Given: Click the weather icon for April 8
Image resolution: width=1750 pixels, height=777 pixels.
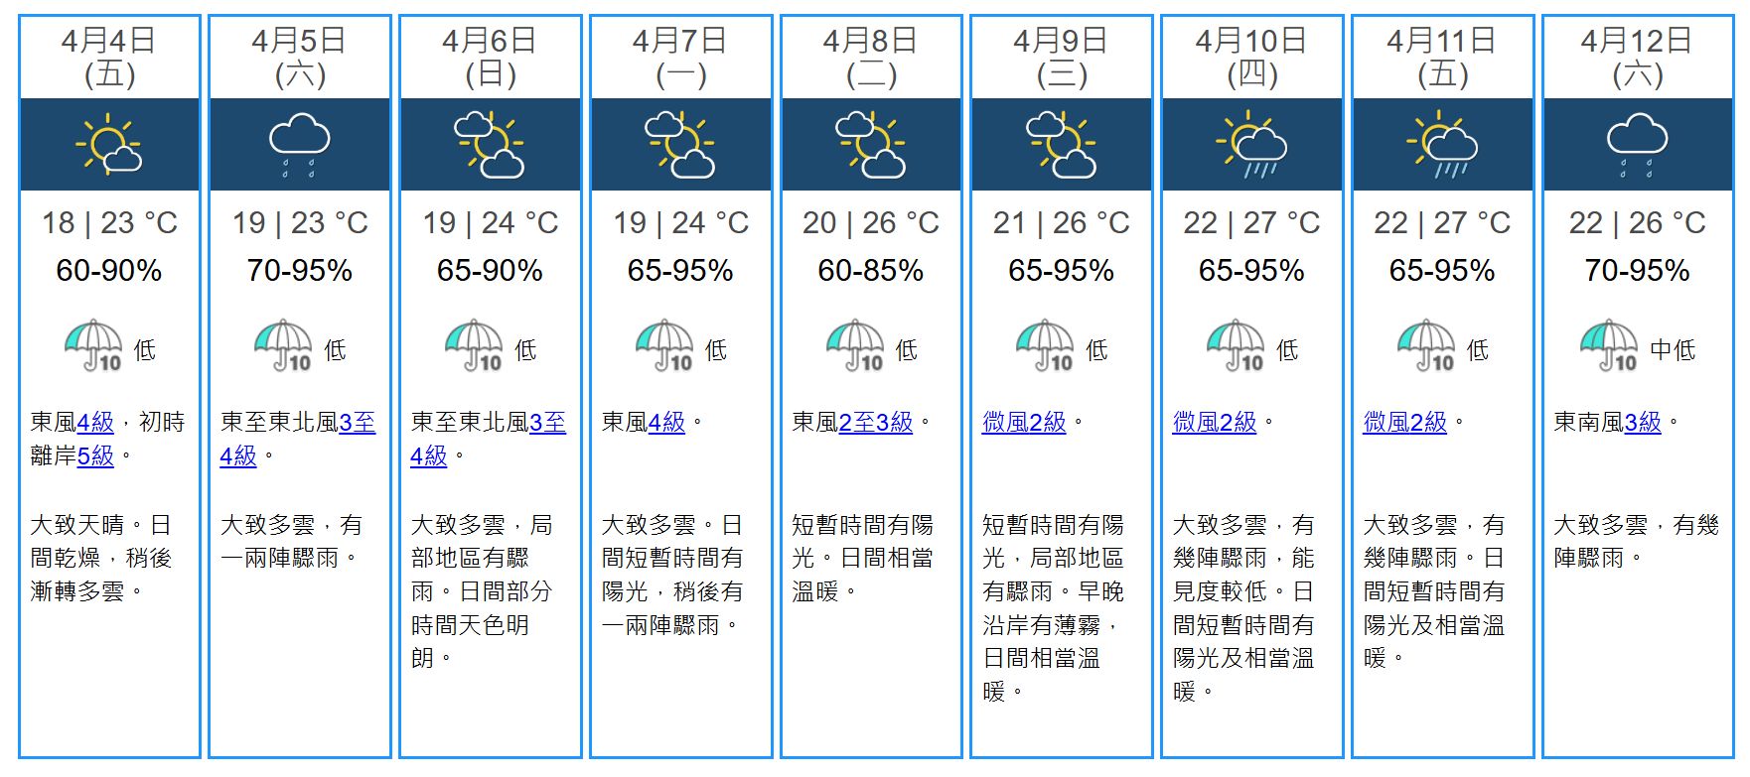Looking at the screenshot, I should [871, 145].
